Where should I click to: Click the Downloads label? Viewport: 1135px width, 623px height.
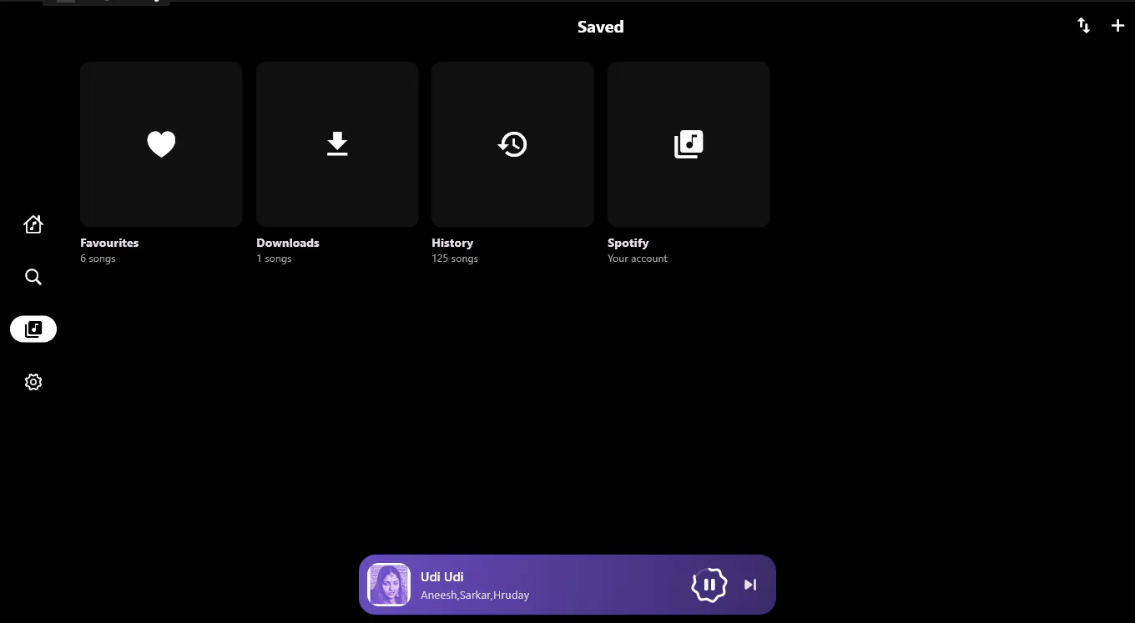point(288,243)
